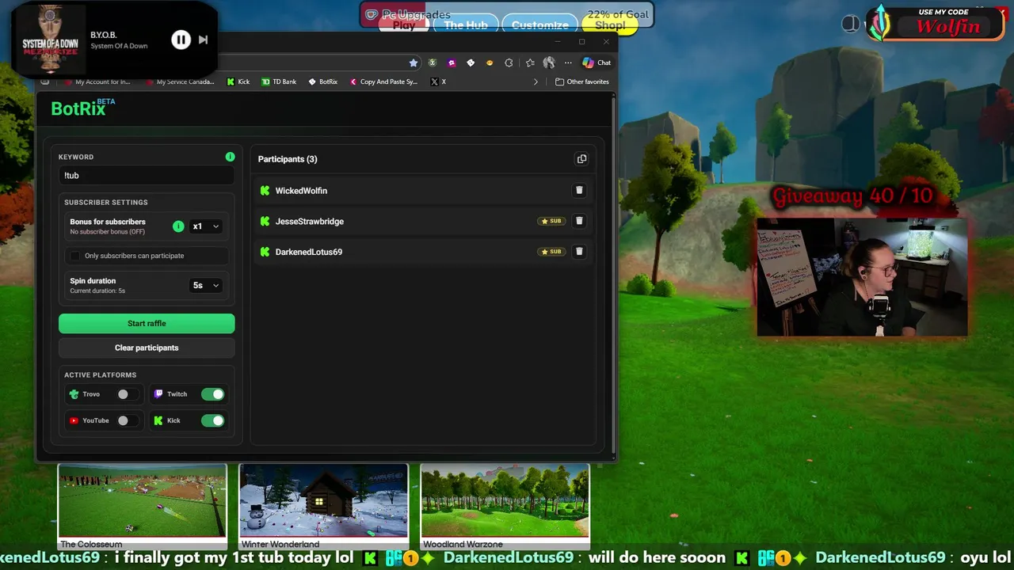Click the Kick icon beside JesseStrawbridge
Image resolution: width=1014 pixels, height=570 pixels.
click(265, 221)
